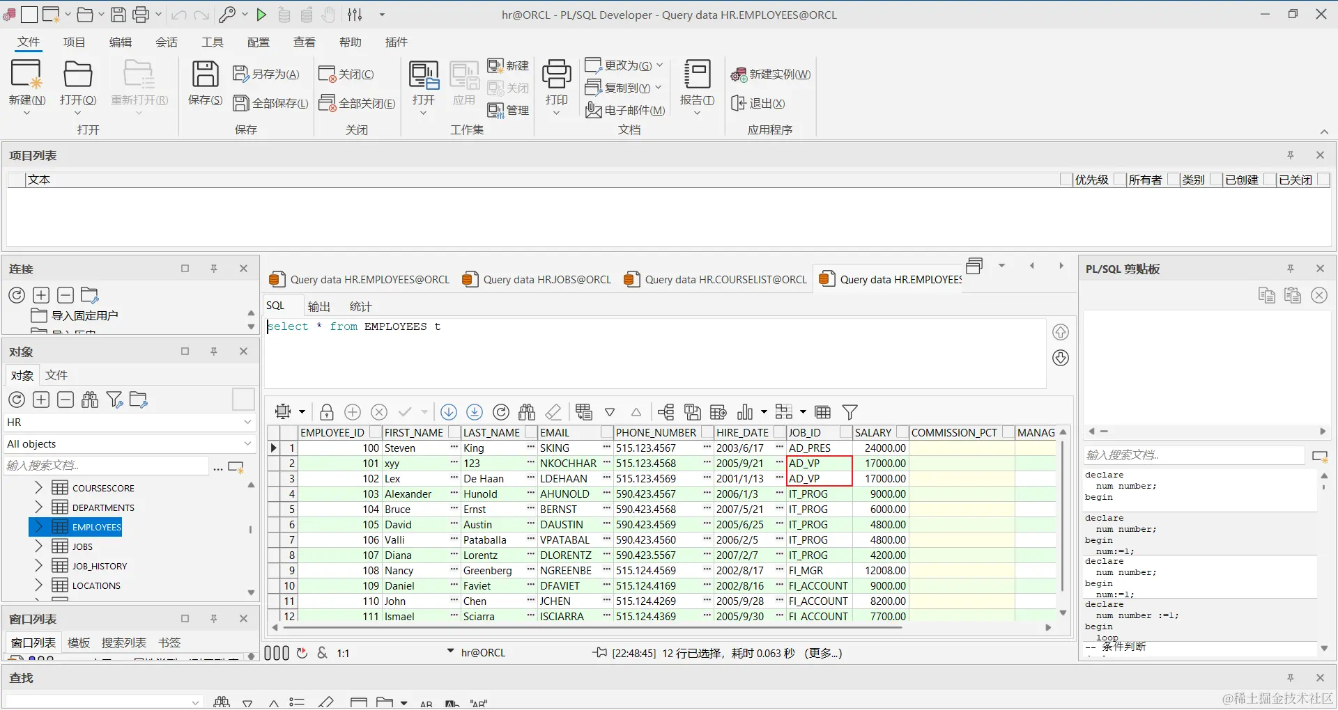Expand the LOCATIONS table node
This screenshot has height=710, width=1338.
pyautogui.click(x=39, y=585)
